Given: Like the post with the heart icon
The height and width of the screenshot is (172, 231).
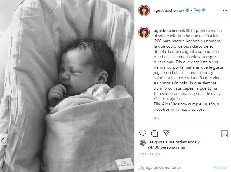Looking at the screenshot, I should click(143, 133).
